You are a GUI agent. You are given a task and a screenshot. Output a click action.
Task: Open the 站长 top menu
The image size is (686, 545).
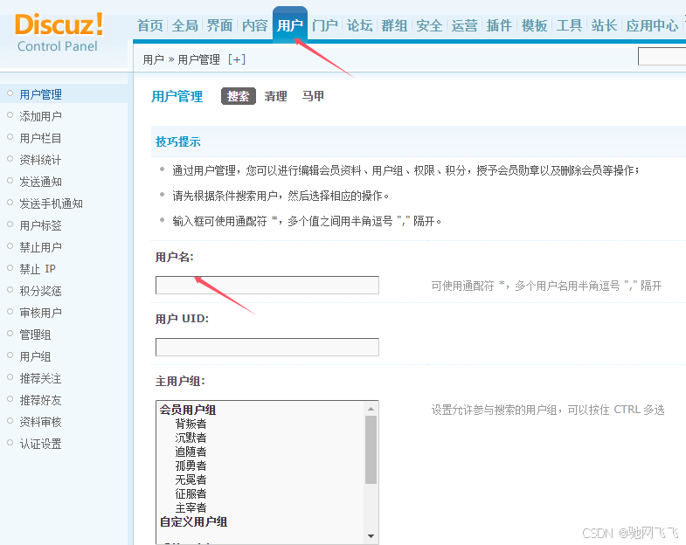tap(604, 25)
